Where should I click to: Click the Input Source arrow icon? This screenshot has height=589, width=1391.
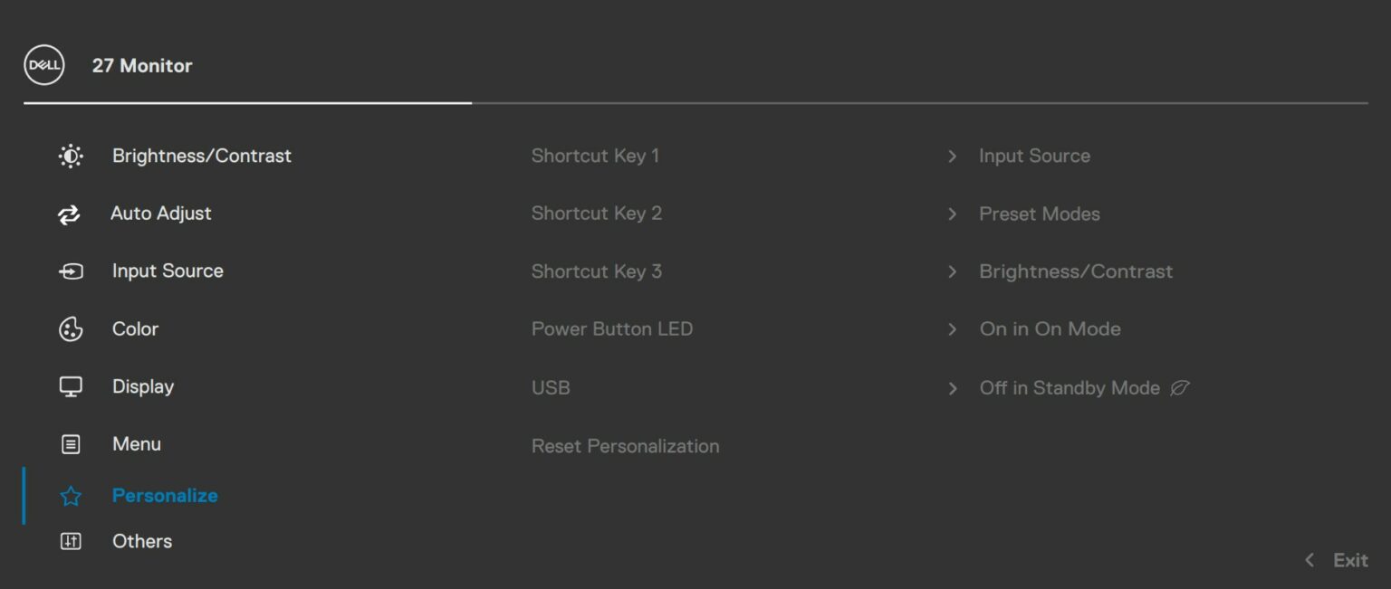[71, 271]
